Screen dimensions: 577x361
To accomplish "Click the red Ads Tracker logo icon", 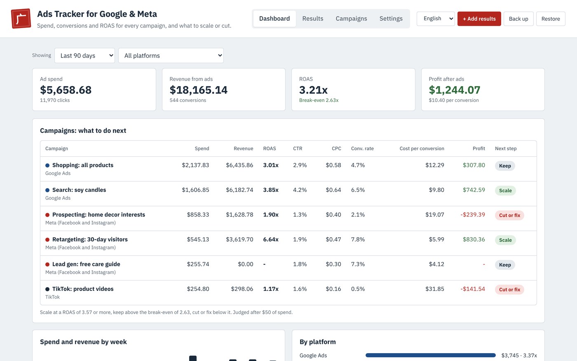I will pyautogui.click(x=21, y=19).
